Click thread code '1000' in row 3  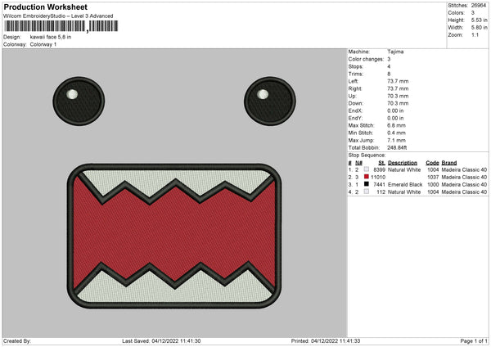[x=433, y=184]
